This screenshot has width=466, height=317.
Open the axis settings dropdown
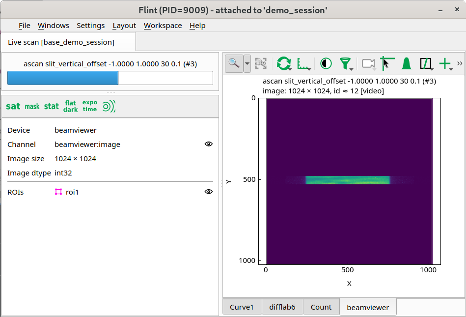pos(304,63)
